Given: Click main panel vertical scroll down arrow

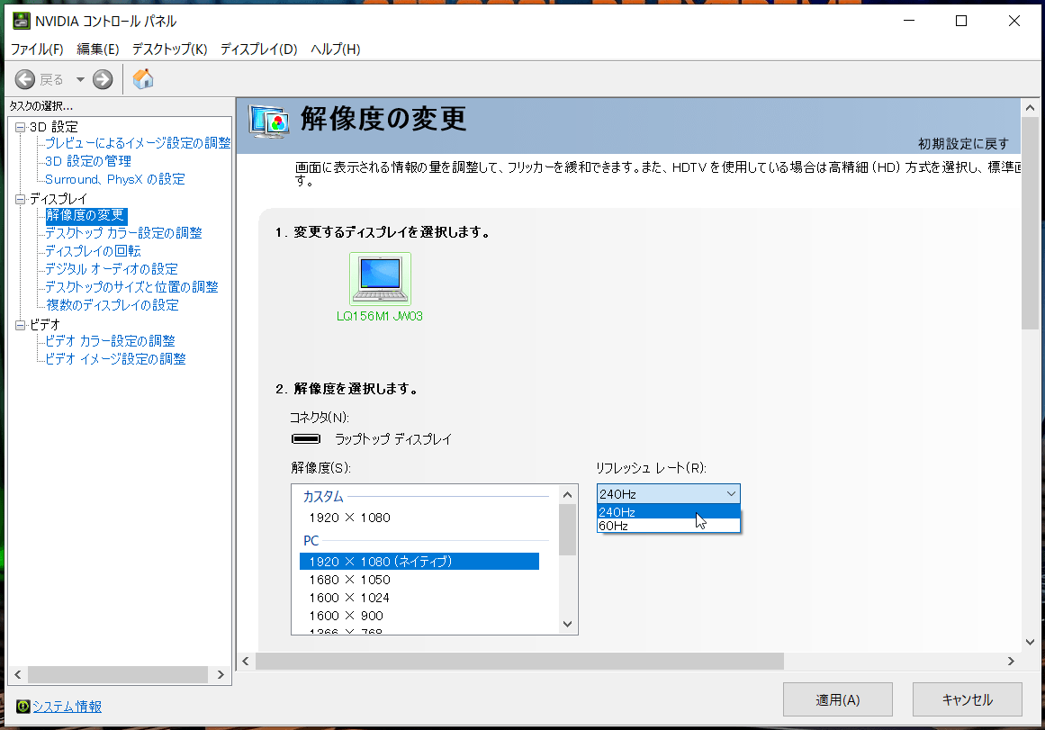Looking at the screenshot, I should pyautogui.click(x=1030, y=642).
